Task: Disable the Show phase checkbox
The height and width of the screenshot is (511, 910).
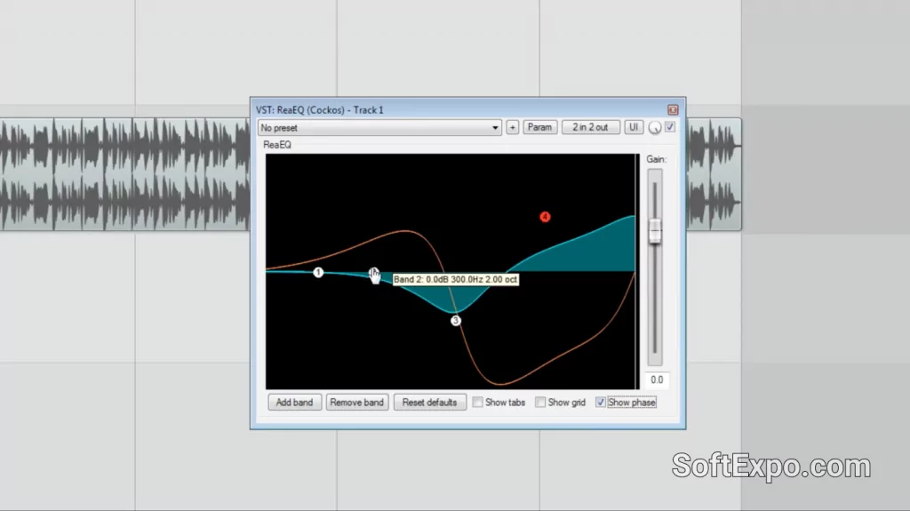Action: (x=601, y=403)
